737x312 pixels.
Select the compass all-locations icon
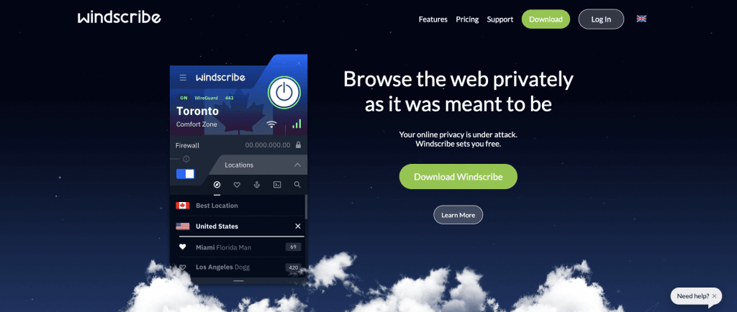point(217,185)
